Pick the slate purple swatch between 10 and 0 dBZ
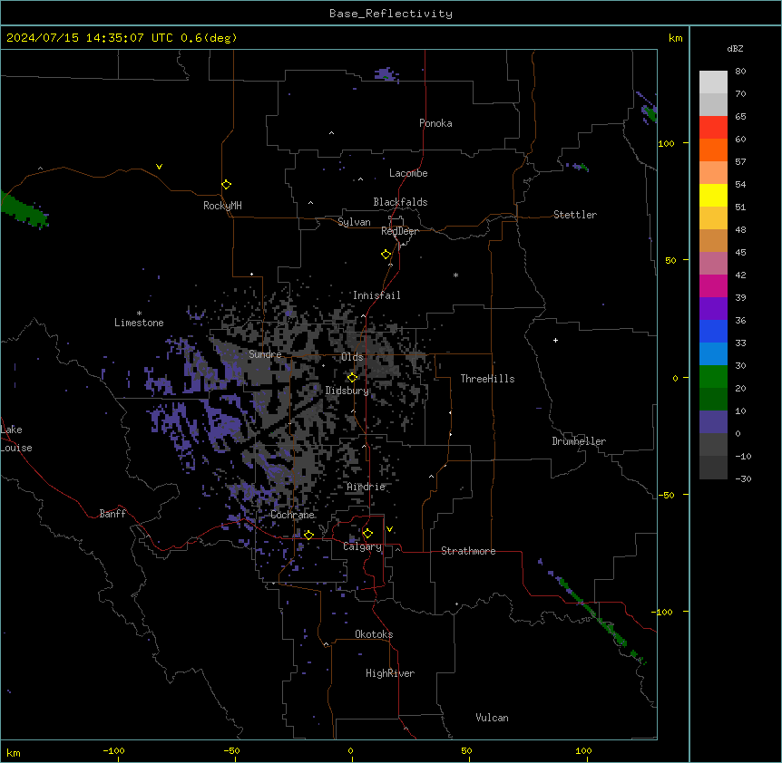 (x=713, y=422)
